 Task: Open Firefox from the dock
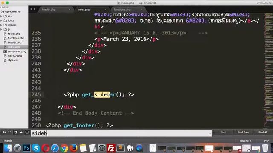coord(73,148)
